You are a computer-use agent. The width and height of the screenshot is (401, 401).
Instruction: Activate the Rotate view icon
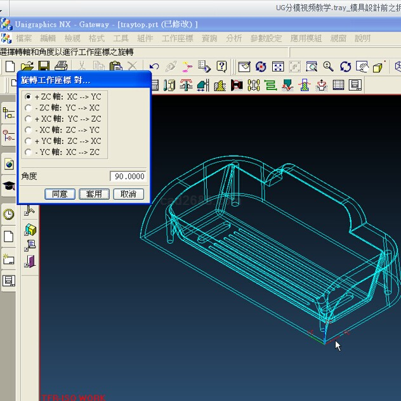[345, 67]
